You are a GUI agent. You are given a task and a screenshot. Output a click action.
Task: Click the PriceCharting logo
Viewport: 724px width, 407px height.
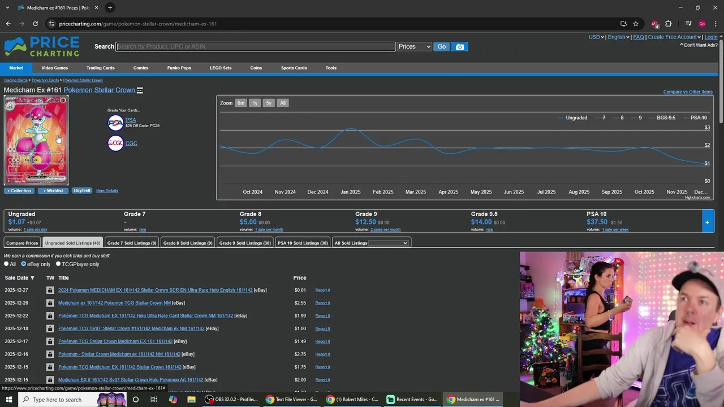click(x=42, y=47)
